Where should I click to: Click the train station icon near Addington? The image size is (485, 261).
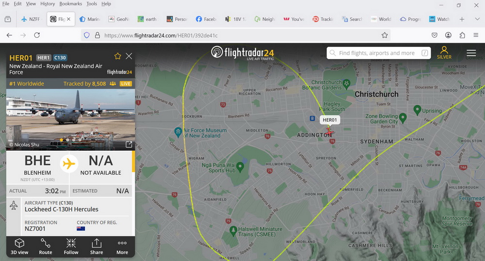click(x=312, y=118)
